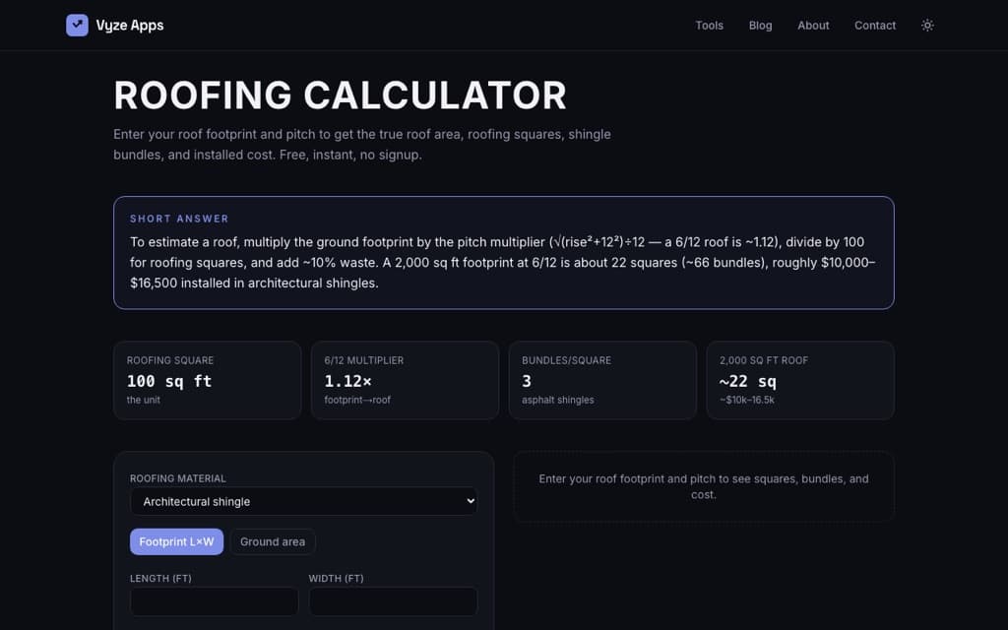Screen dimensions: 1008x630
Task: Click the Bundles/Square stat card
Action: tap(602, 381)
